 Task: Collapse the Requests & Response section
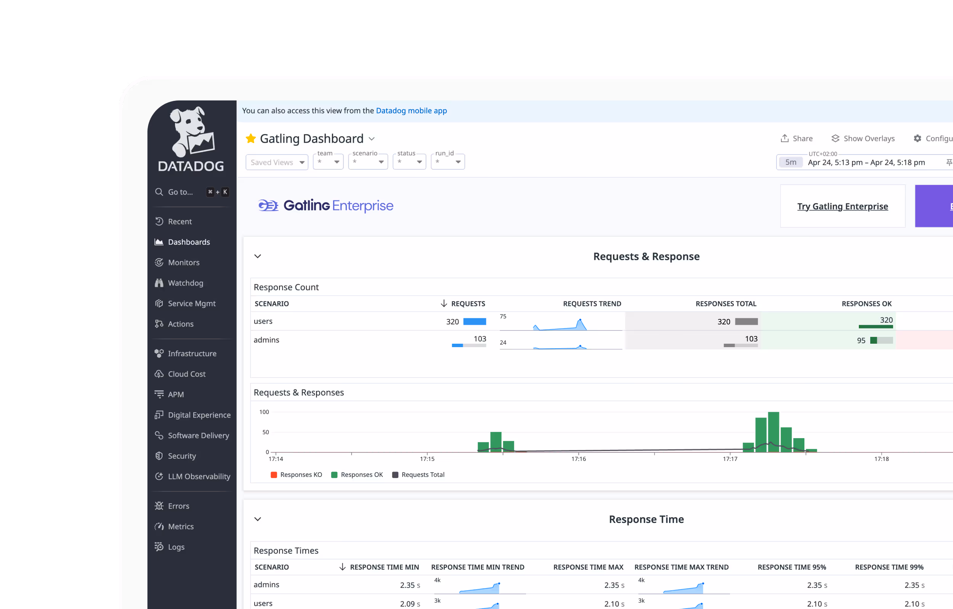coord(258,256)
